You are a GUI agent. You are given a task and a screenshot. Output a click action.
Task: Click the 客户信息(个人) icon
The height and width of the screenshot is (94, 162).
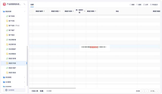(x=7, y=25)
